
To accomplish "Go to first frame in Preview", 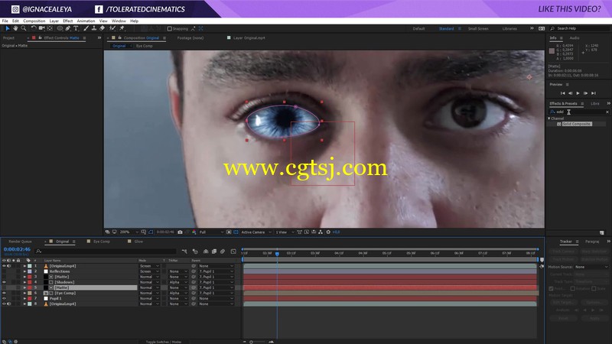I will (562, 93).
